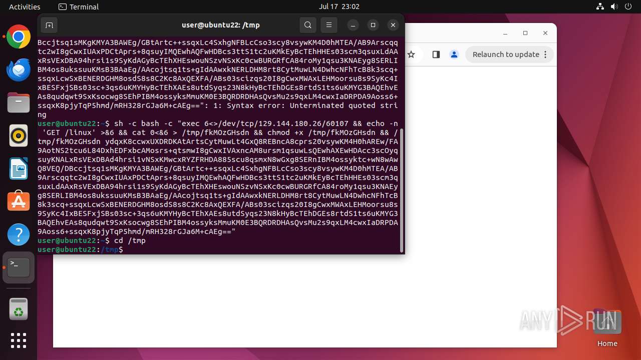Open power icon in system menu
Screen dimensions: 641x360
tap(627, 6)
